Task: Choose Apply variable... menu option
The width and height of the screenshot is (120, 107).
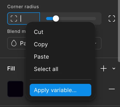Action: point(61,90)
